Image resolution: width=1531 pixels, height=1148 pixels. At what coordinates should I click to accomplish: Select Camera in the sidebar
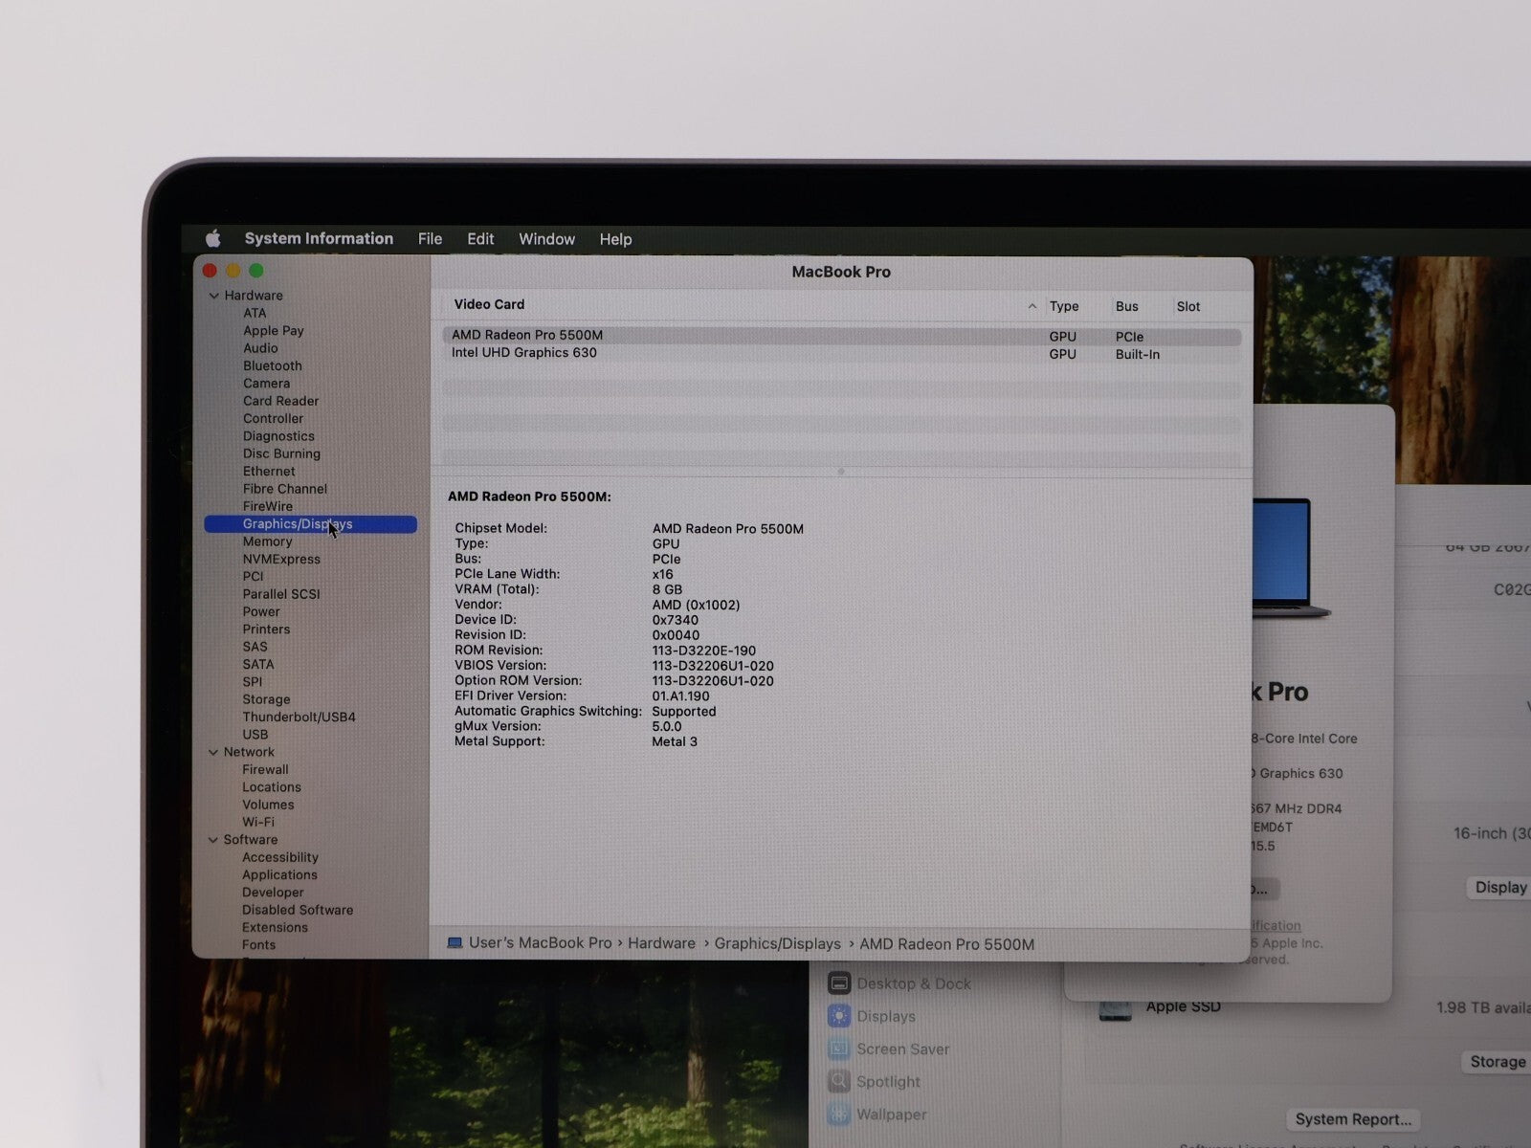(x=266, y=384)
